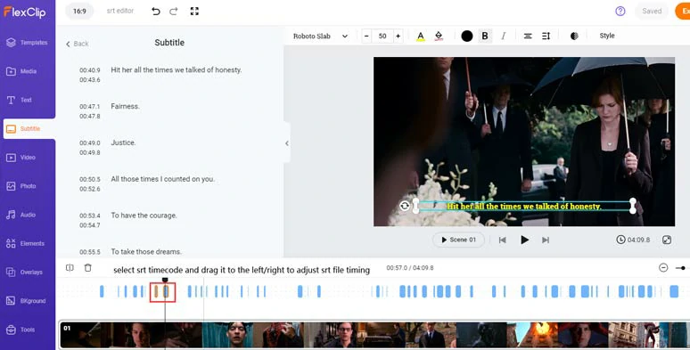690x350 pixels.
Task: Click the Saved status button
Action: click(x=652, y=11)
